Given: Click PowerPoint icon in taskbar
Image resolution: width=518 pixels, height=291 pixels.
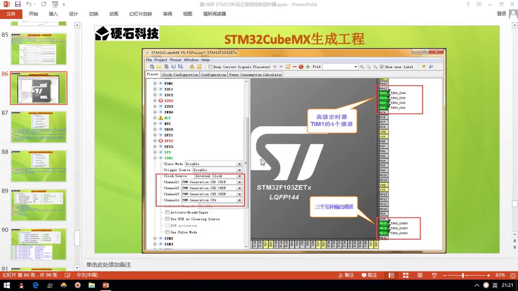Looking at the screenshot, I should coord(106,285).
